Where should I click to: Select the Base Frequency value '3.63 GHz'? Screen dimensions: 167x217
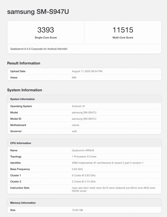pyautogui.click(x=77, y=169)
